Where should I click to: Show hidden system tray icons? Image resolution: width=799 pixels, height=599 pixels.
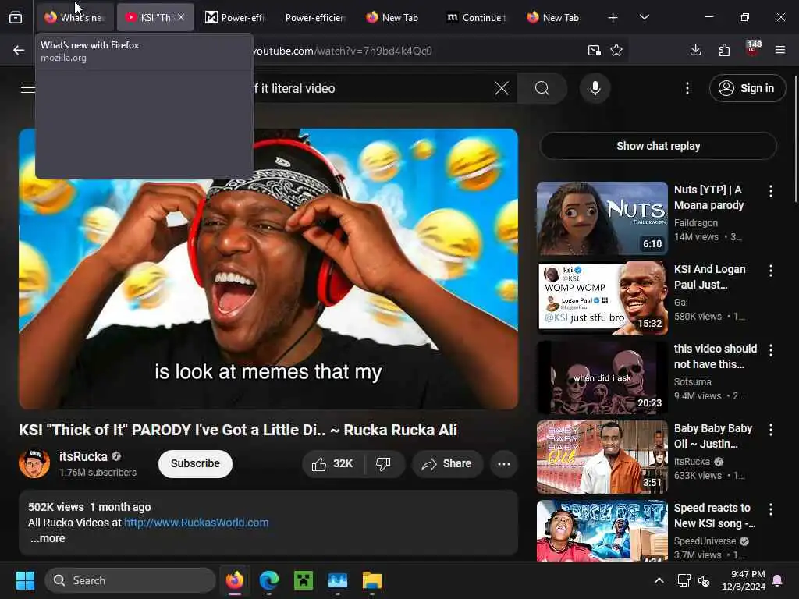(659, 580)
